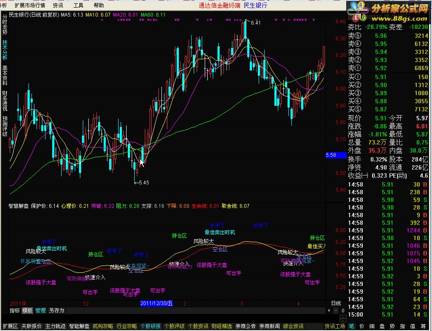Screen dimensions: 432x331
Task: Open the 帮助 menu
Action: 99,5
